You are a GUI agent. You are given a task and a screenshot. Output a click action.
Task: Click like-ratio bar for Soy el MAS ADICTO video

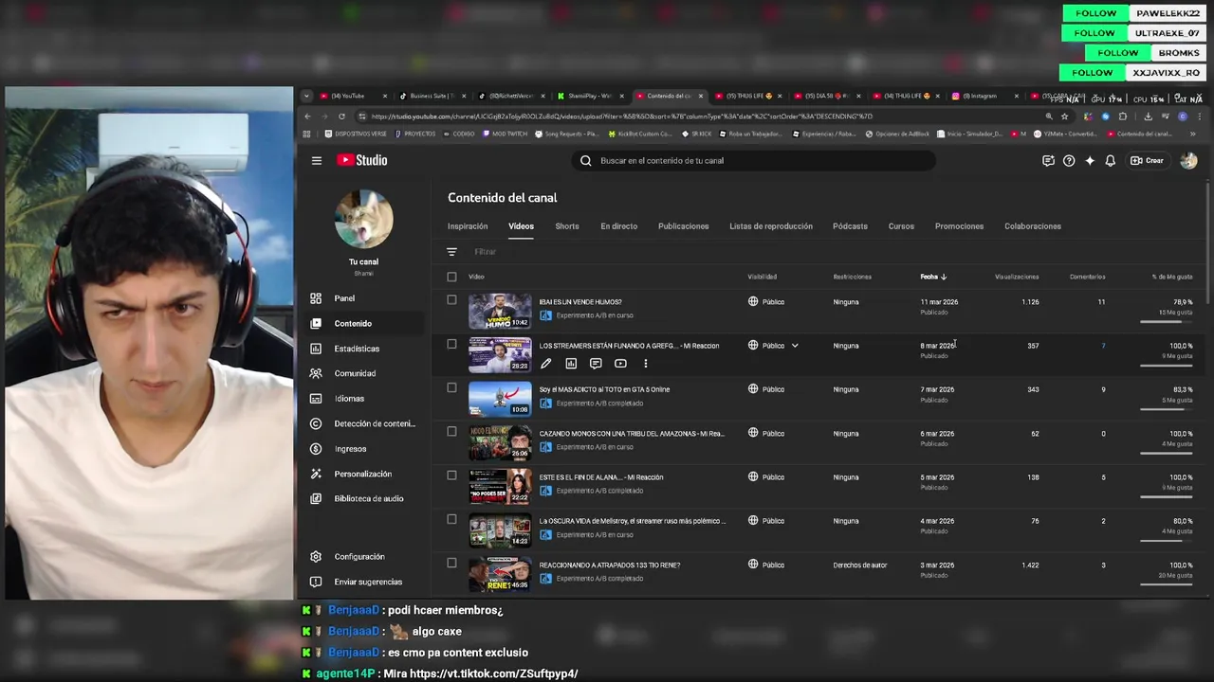pyautogui.click(x=1166, y=409)
